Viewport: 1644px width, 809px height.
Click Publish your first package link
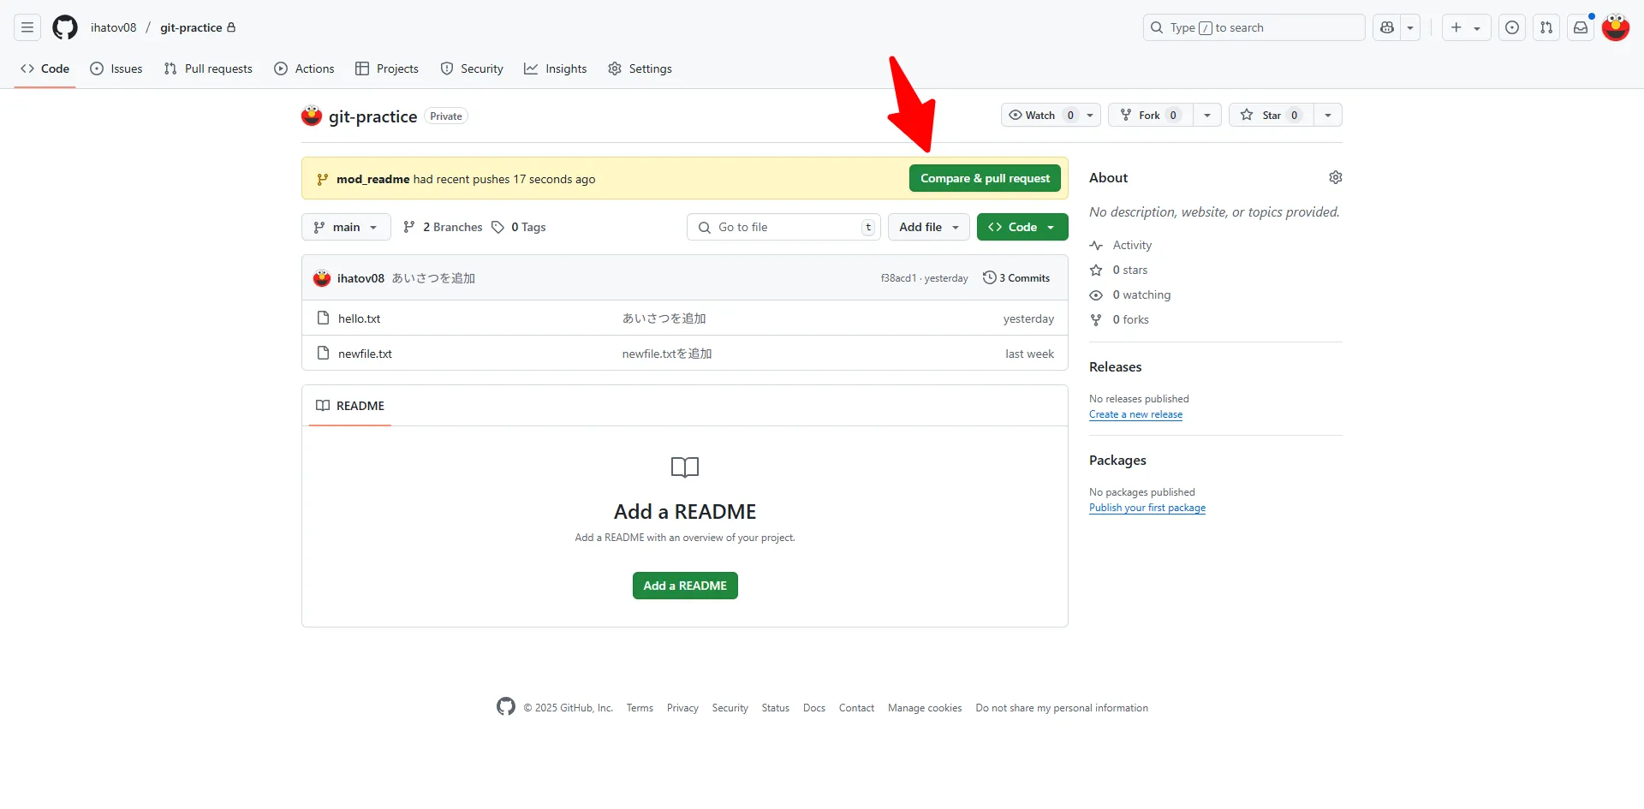1147,508
